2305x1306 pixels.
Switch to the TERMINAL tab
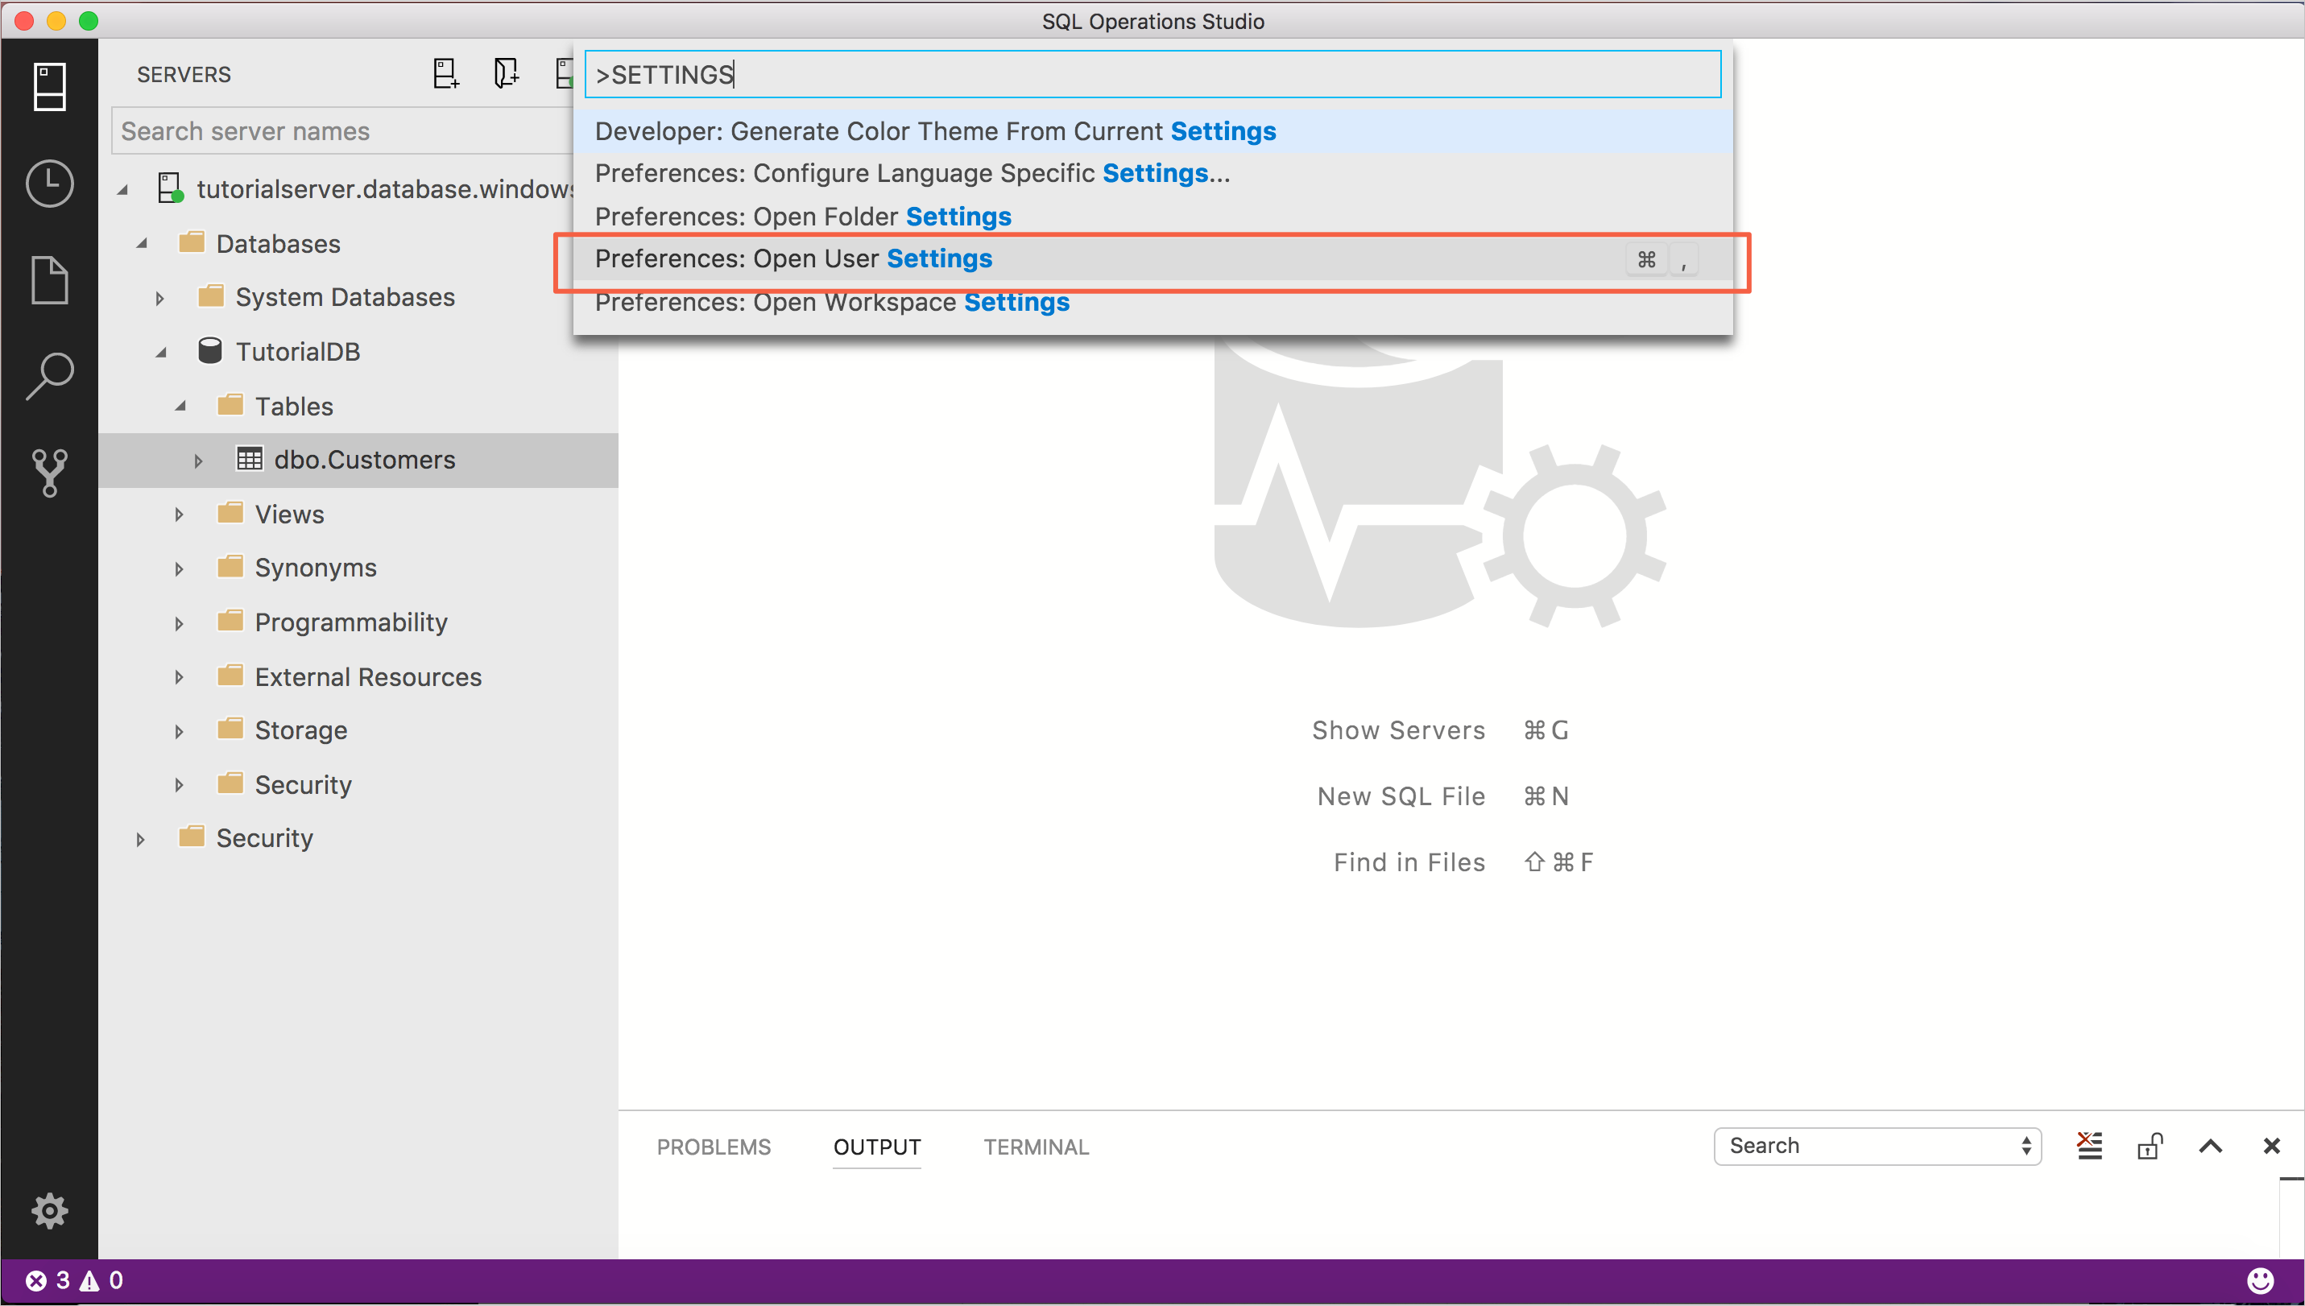[1036, 1147]
